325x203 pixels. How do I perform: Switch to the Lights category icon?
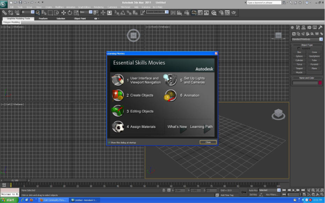pos(303,34)
